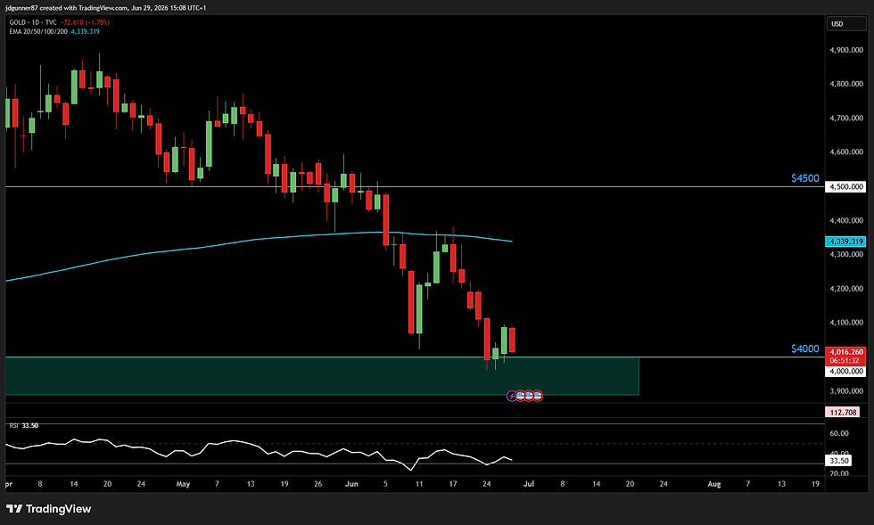The height and width of the screenshot is (525, 874).
Task: Click the pink 112.708 axis label
Action: point(843,413)
